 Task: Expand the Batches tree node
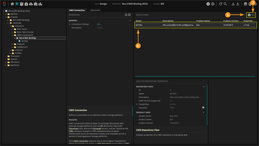tap(6, 14)
